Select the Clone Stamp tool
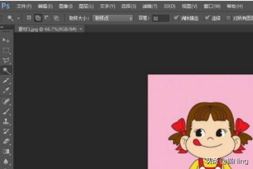Screen dimensions: 253x169 pyautogui.click(x=6, y=122)
